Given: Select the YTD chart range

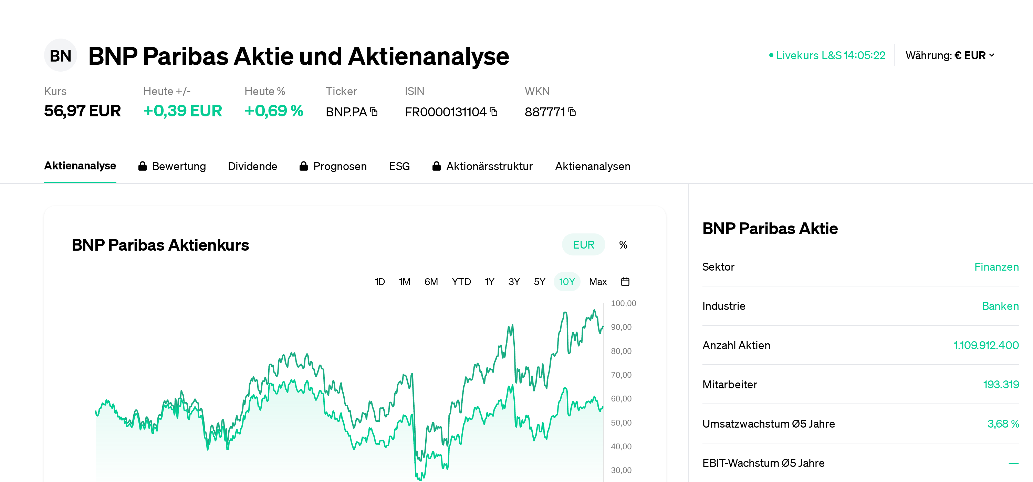Looking at the screenshot, I should tap(461, 282).
